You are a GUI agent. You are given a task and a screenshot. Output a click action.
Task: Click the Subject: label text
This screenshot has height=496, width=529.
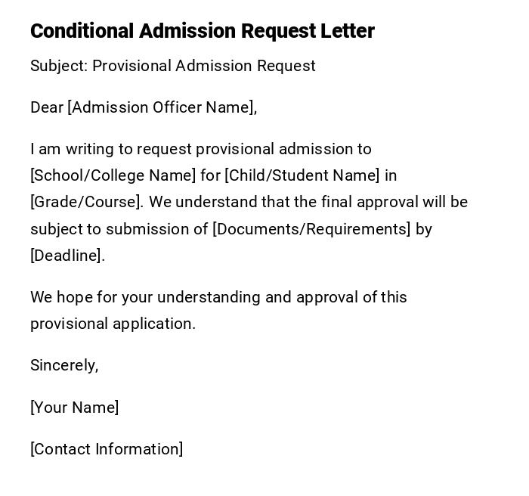pos(59,66)
